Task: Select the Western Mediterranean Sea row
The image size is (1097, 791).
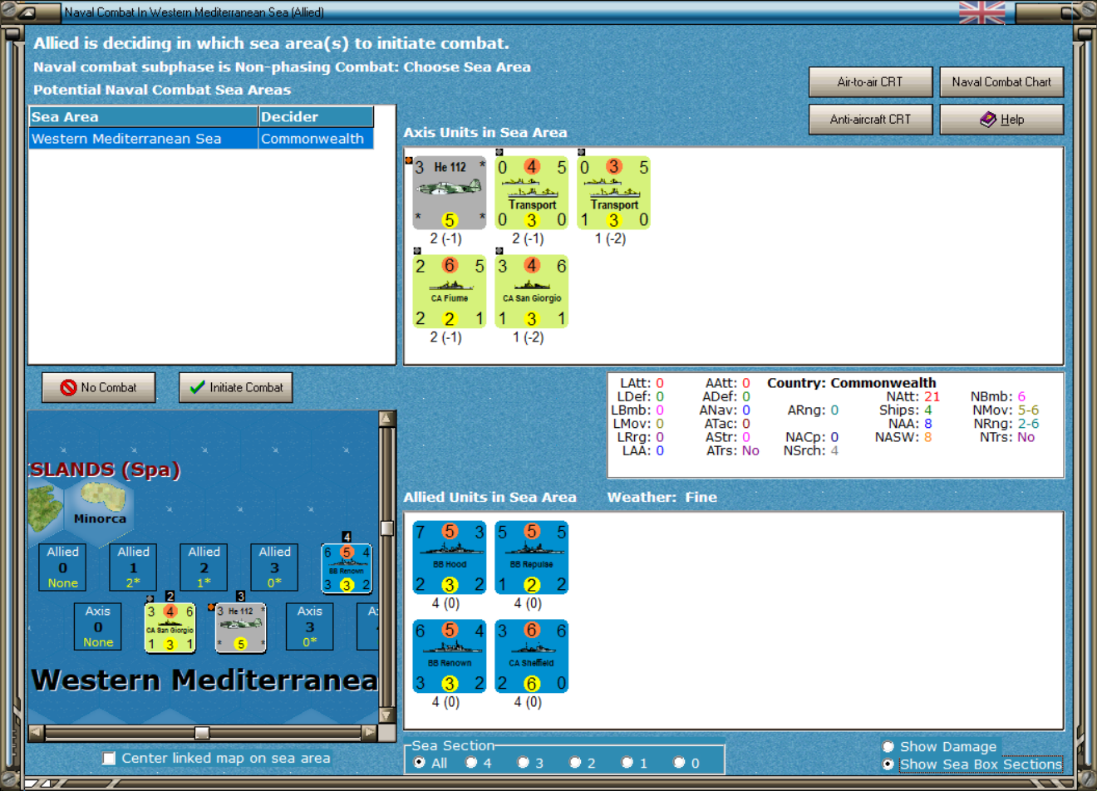Action: (201, 139)
